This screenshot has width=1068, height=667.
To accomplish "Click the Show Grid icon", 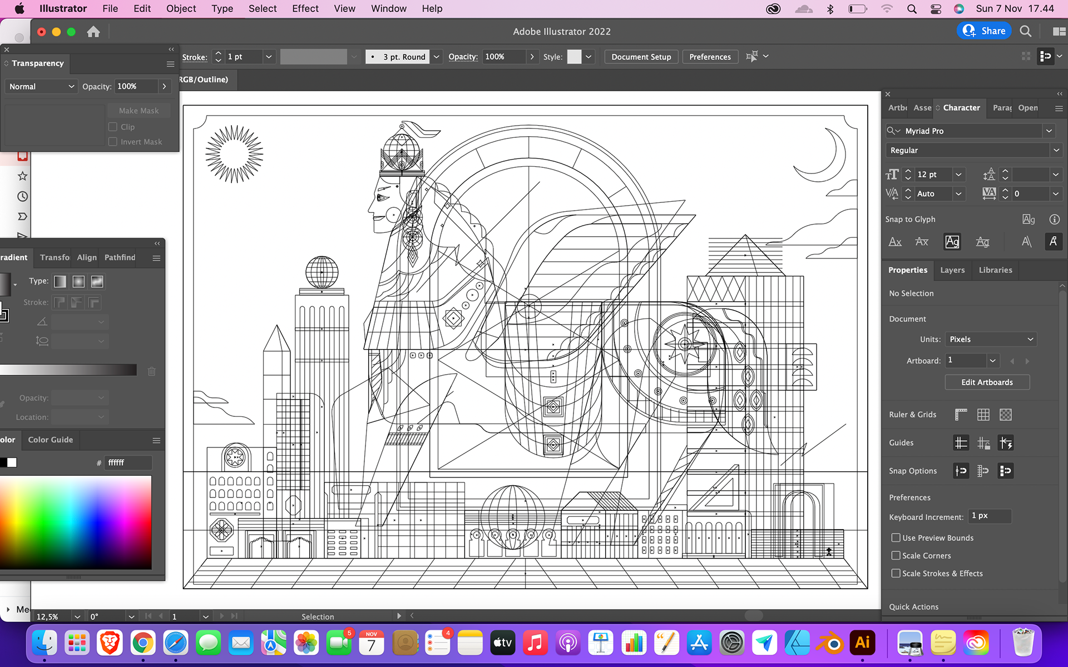I will pos(983,415).
